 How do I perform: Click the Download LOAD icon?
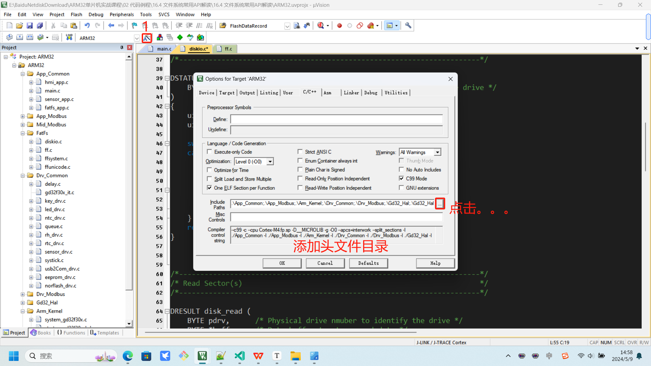click(69, 38)
